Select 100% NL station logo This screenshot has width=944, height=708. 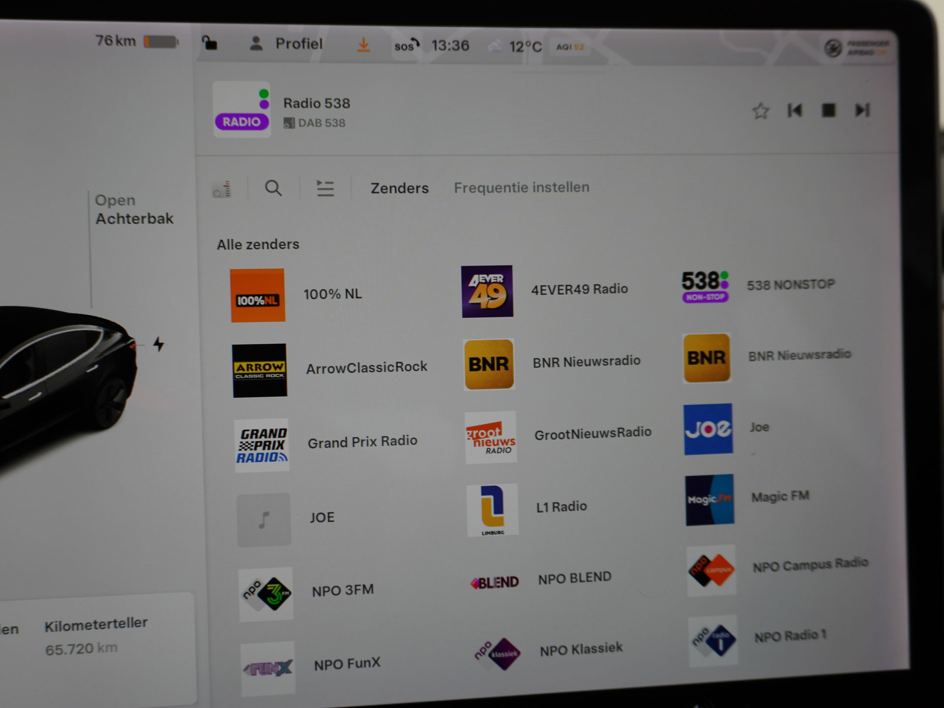(258, 295)
